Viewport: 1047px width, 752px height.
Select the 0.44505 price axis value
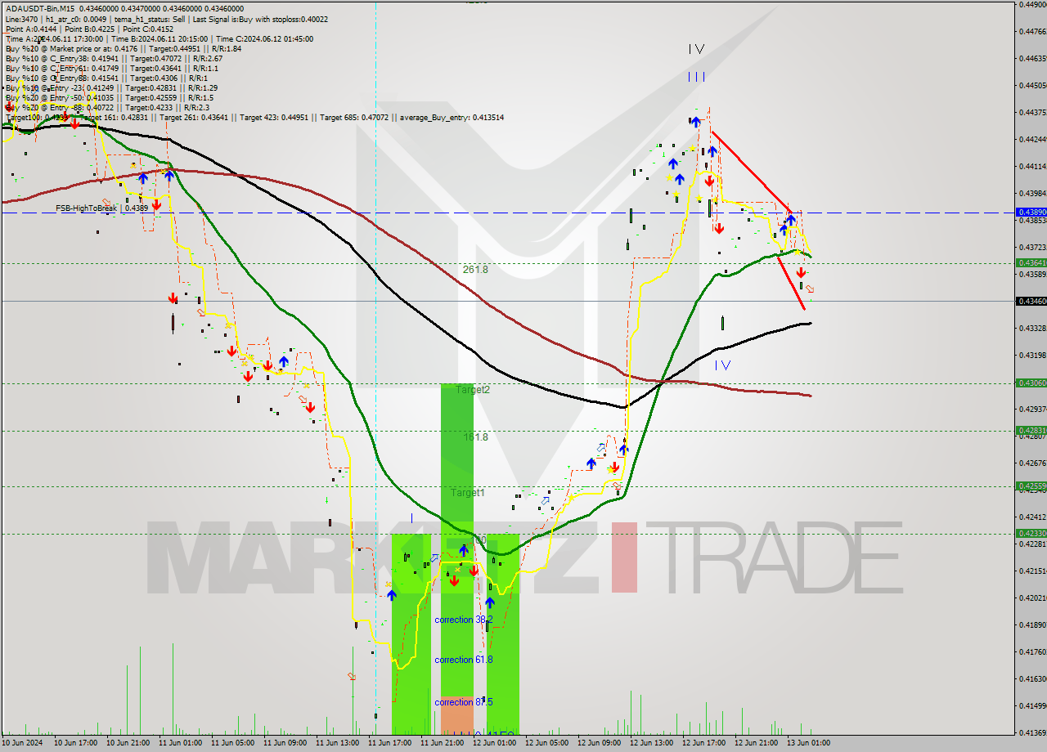click(1032, 85)
